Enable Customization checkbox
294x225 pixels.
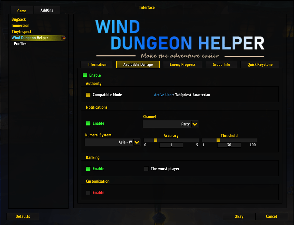click(88, 193)
